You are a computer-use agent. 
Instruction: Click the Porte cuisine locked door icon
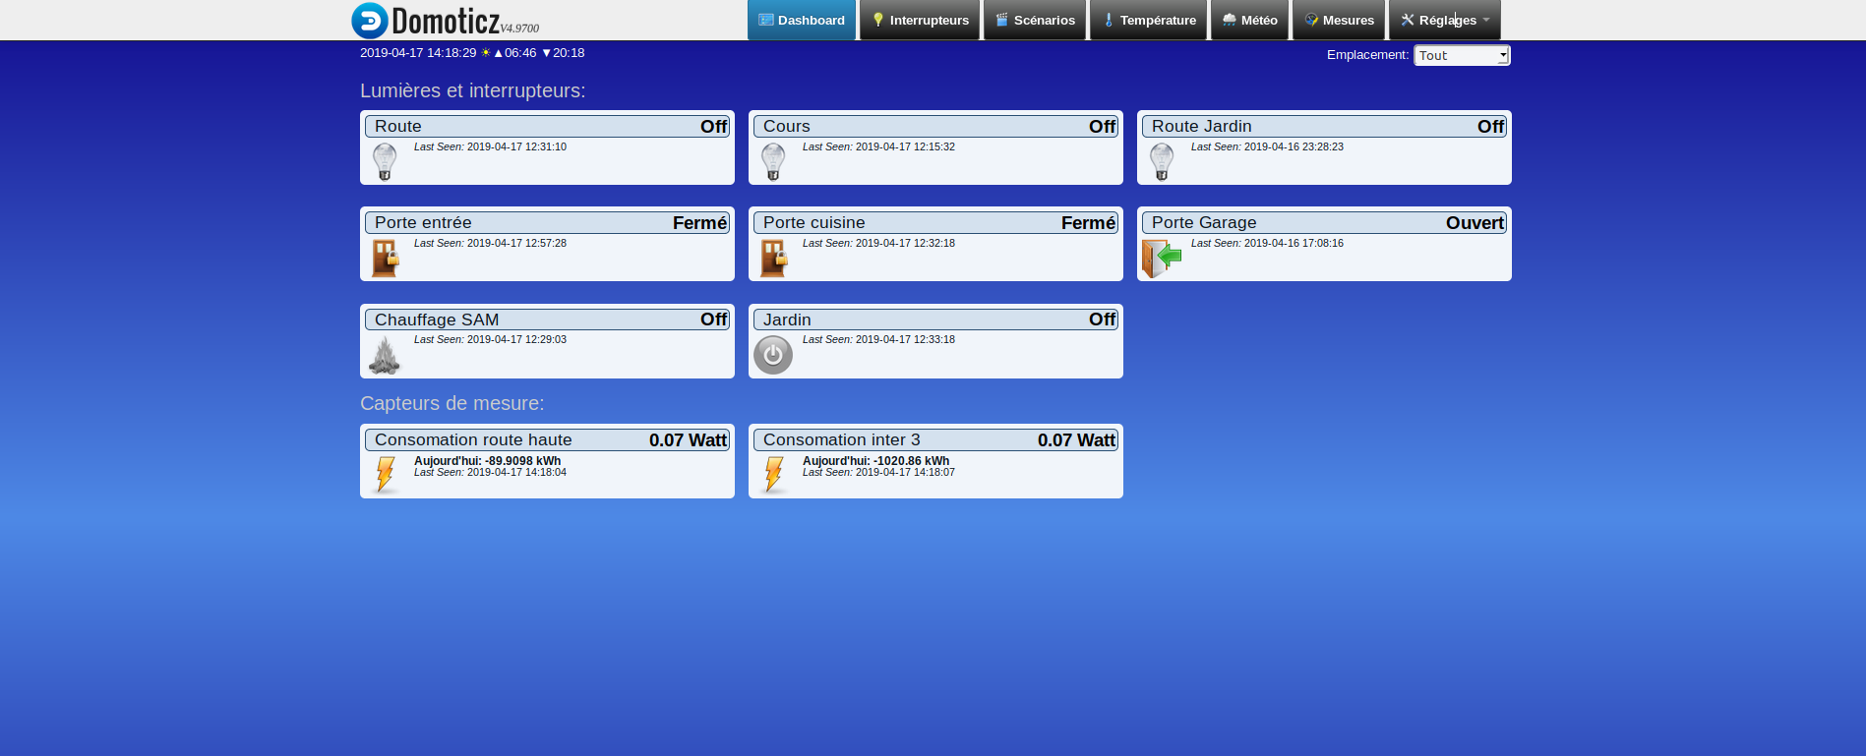(774, 259)
